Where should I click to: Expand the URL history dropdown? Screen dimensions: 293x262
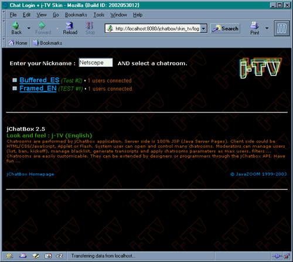203,29
